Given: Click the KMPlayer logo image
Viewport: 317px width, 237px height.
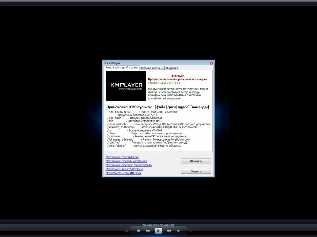Looking at the screenshot, I should pyautogui.click(x=126, y=86).
